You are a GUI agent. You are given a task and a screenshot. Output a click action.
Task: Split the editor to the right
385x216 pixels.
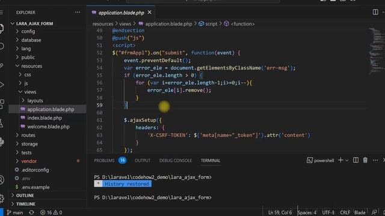[x=375, y=12]
